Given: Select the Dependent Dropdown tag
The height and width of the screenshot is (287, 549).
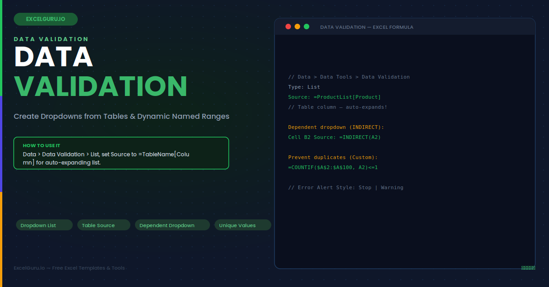Looking at the screenshot, I should tap(172, 225).
